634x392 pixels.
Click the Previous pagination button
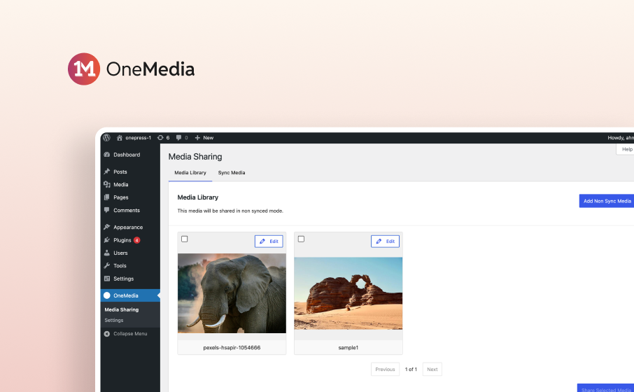tap(385, 370)
